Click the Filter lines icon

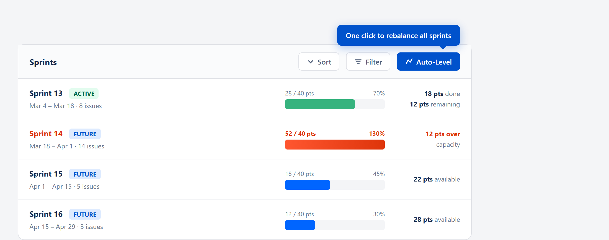tap(358, 62)
